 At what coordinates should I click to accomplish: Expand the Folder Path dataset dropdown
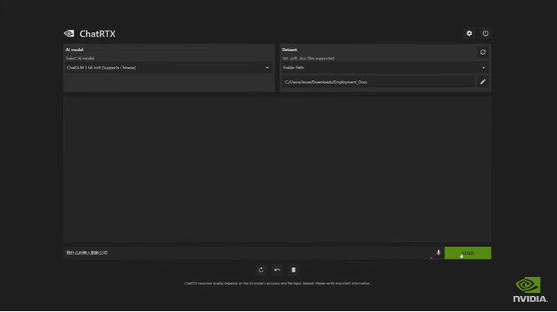click(385, 68)
